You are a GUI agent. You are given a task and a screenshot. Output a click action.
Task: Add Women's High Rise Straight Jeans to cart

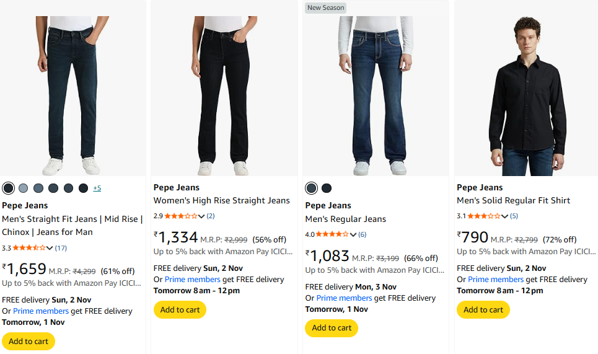point(180,310)
